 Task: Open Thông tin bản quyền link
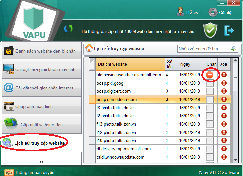pyautogui.click(x=35, y=172)
